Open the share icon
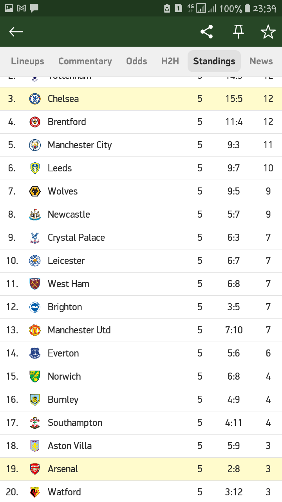This screenshot has height=502, width=282. click(206, 32)
